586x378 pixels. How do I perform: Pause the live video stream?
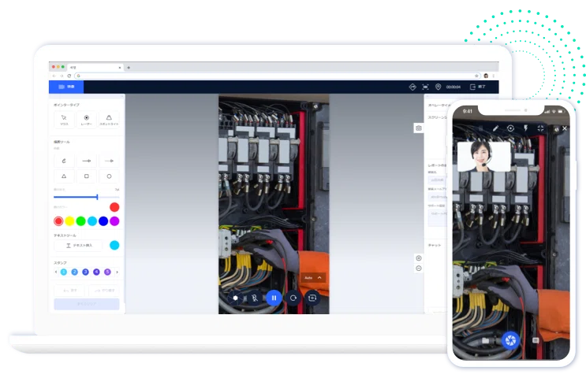coord(273,298)
